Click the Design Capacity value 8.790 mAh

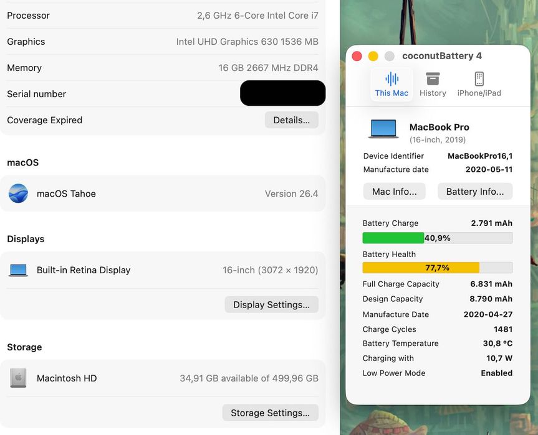click(491, 299)
